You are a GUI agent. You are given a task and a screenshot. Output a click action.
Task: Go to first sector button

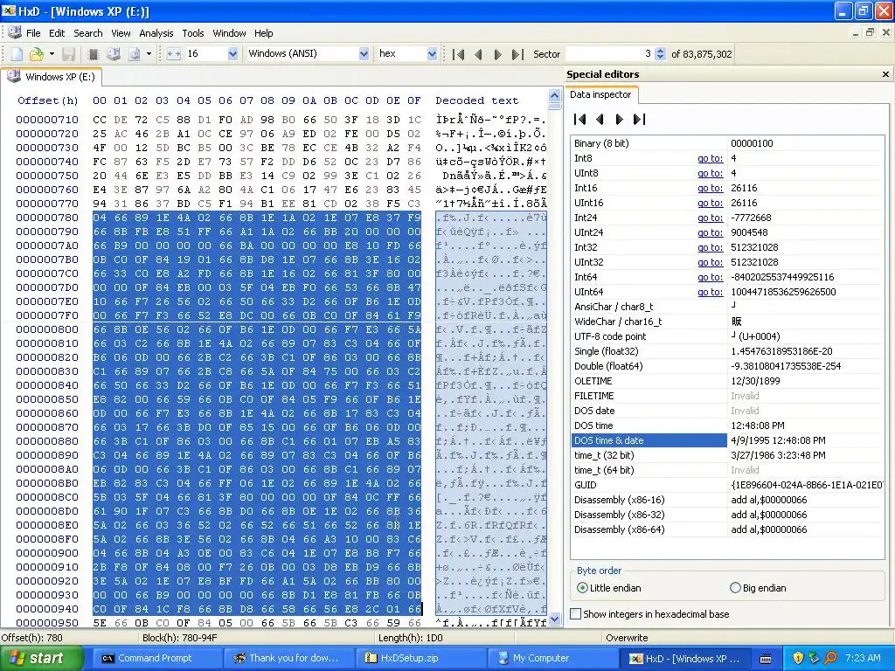(x=458, y=54)
